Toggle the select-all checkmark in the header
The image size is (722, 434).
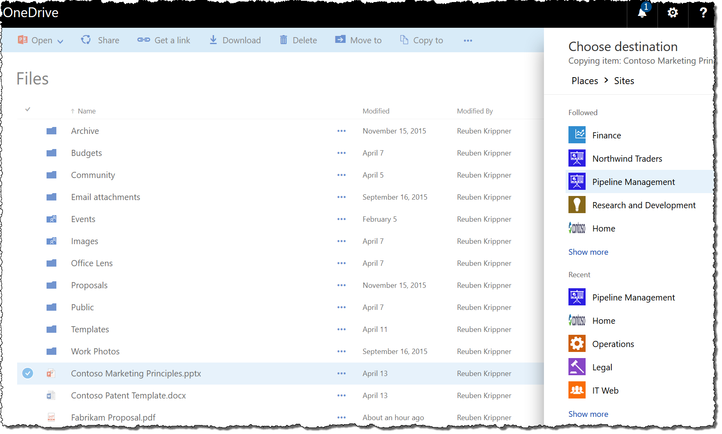(28, 109)
